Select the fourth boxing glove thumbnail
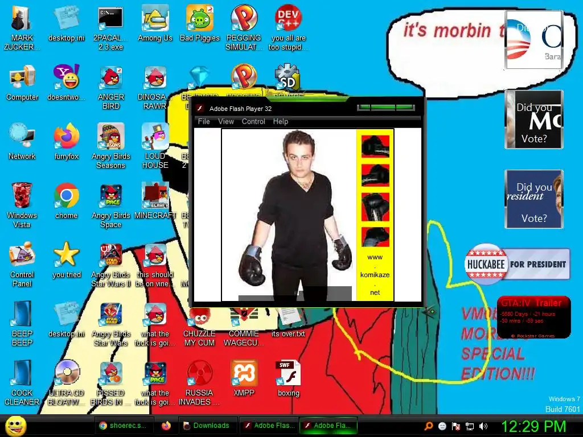 pos(375,237)
